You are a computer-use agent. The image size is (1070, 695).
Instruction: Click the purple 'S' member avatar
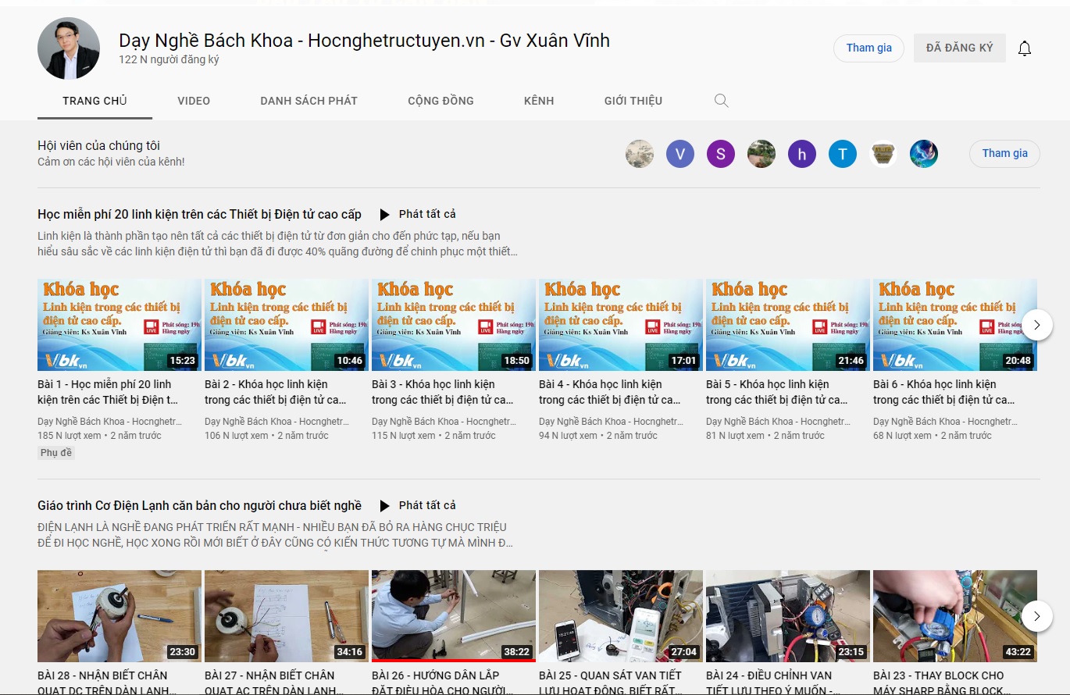point(721,154)
